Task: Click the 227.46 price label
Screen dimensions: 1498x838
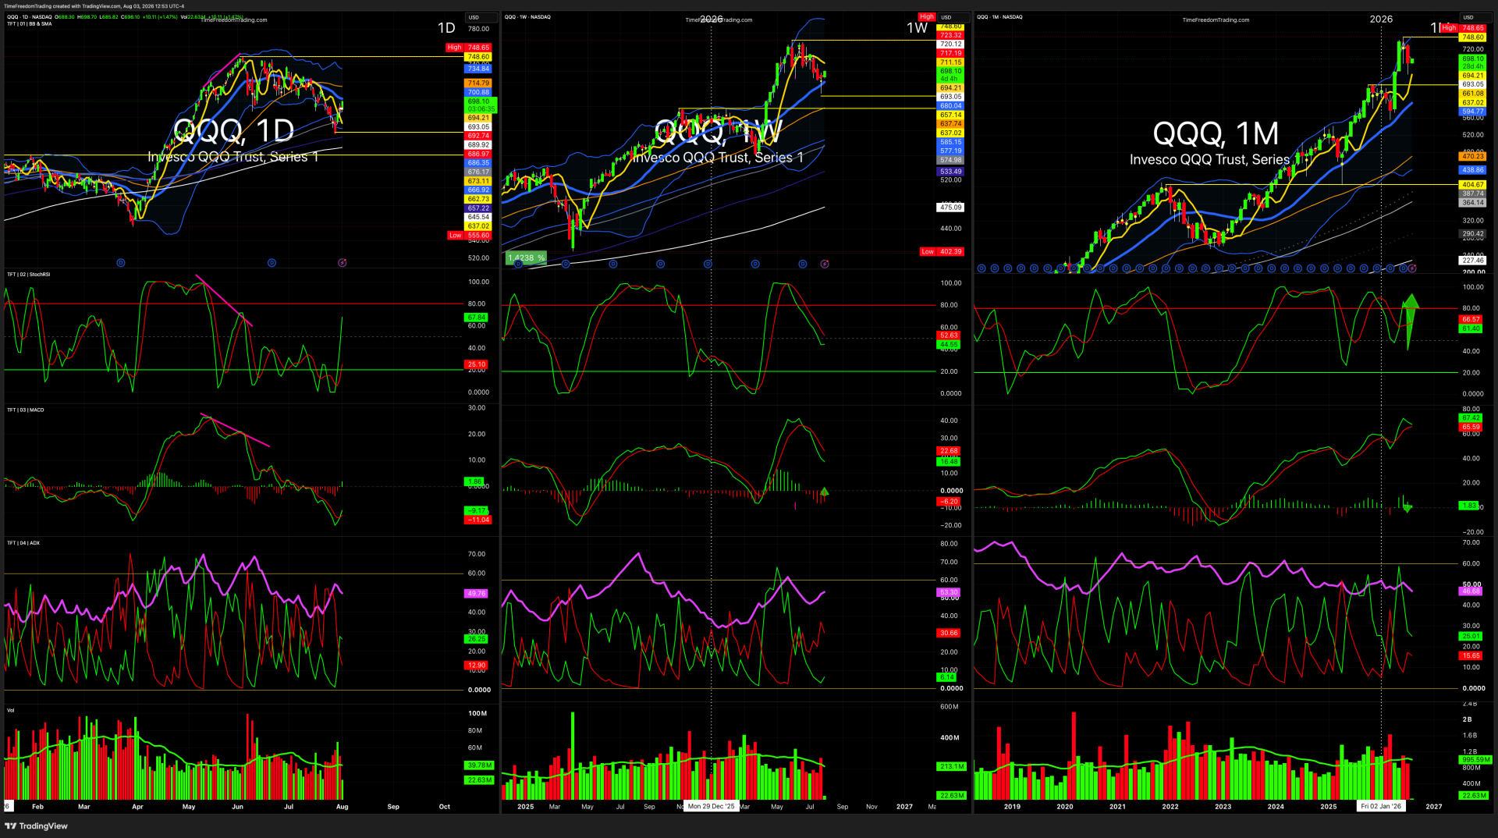Action: 1473,261
